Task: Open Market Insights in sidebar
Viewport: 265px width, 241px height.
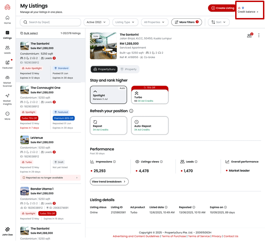Action: (x=7, y=98)
